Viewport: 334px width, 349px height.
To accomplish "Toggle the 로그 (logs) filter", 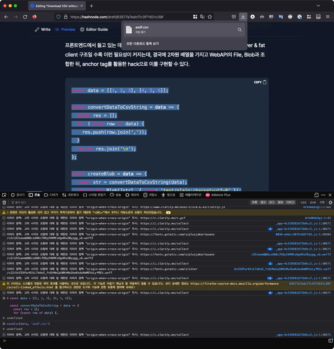I will (272, 202).
